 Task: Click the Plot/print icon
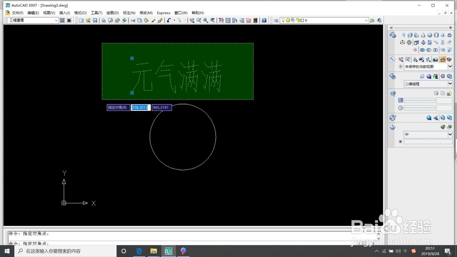pos(103,21)
